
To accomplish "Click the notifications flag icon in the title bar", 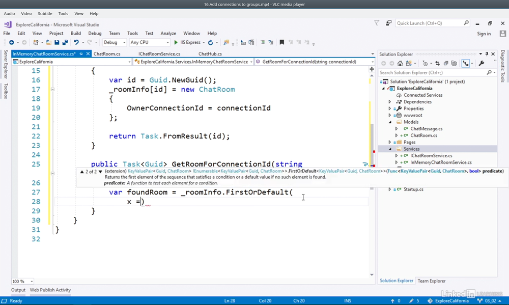I will 377,23.
